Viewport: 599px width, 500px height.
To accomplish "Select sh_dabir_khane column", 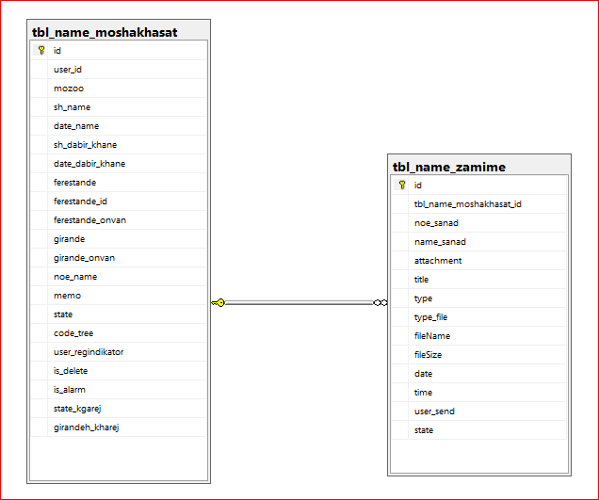I will pyautogui.click(x=119, y=145).
